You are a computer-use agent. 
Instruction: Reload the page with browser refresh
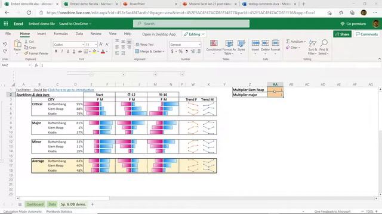(x=29, y=12)
